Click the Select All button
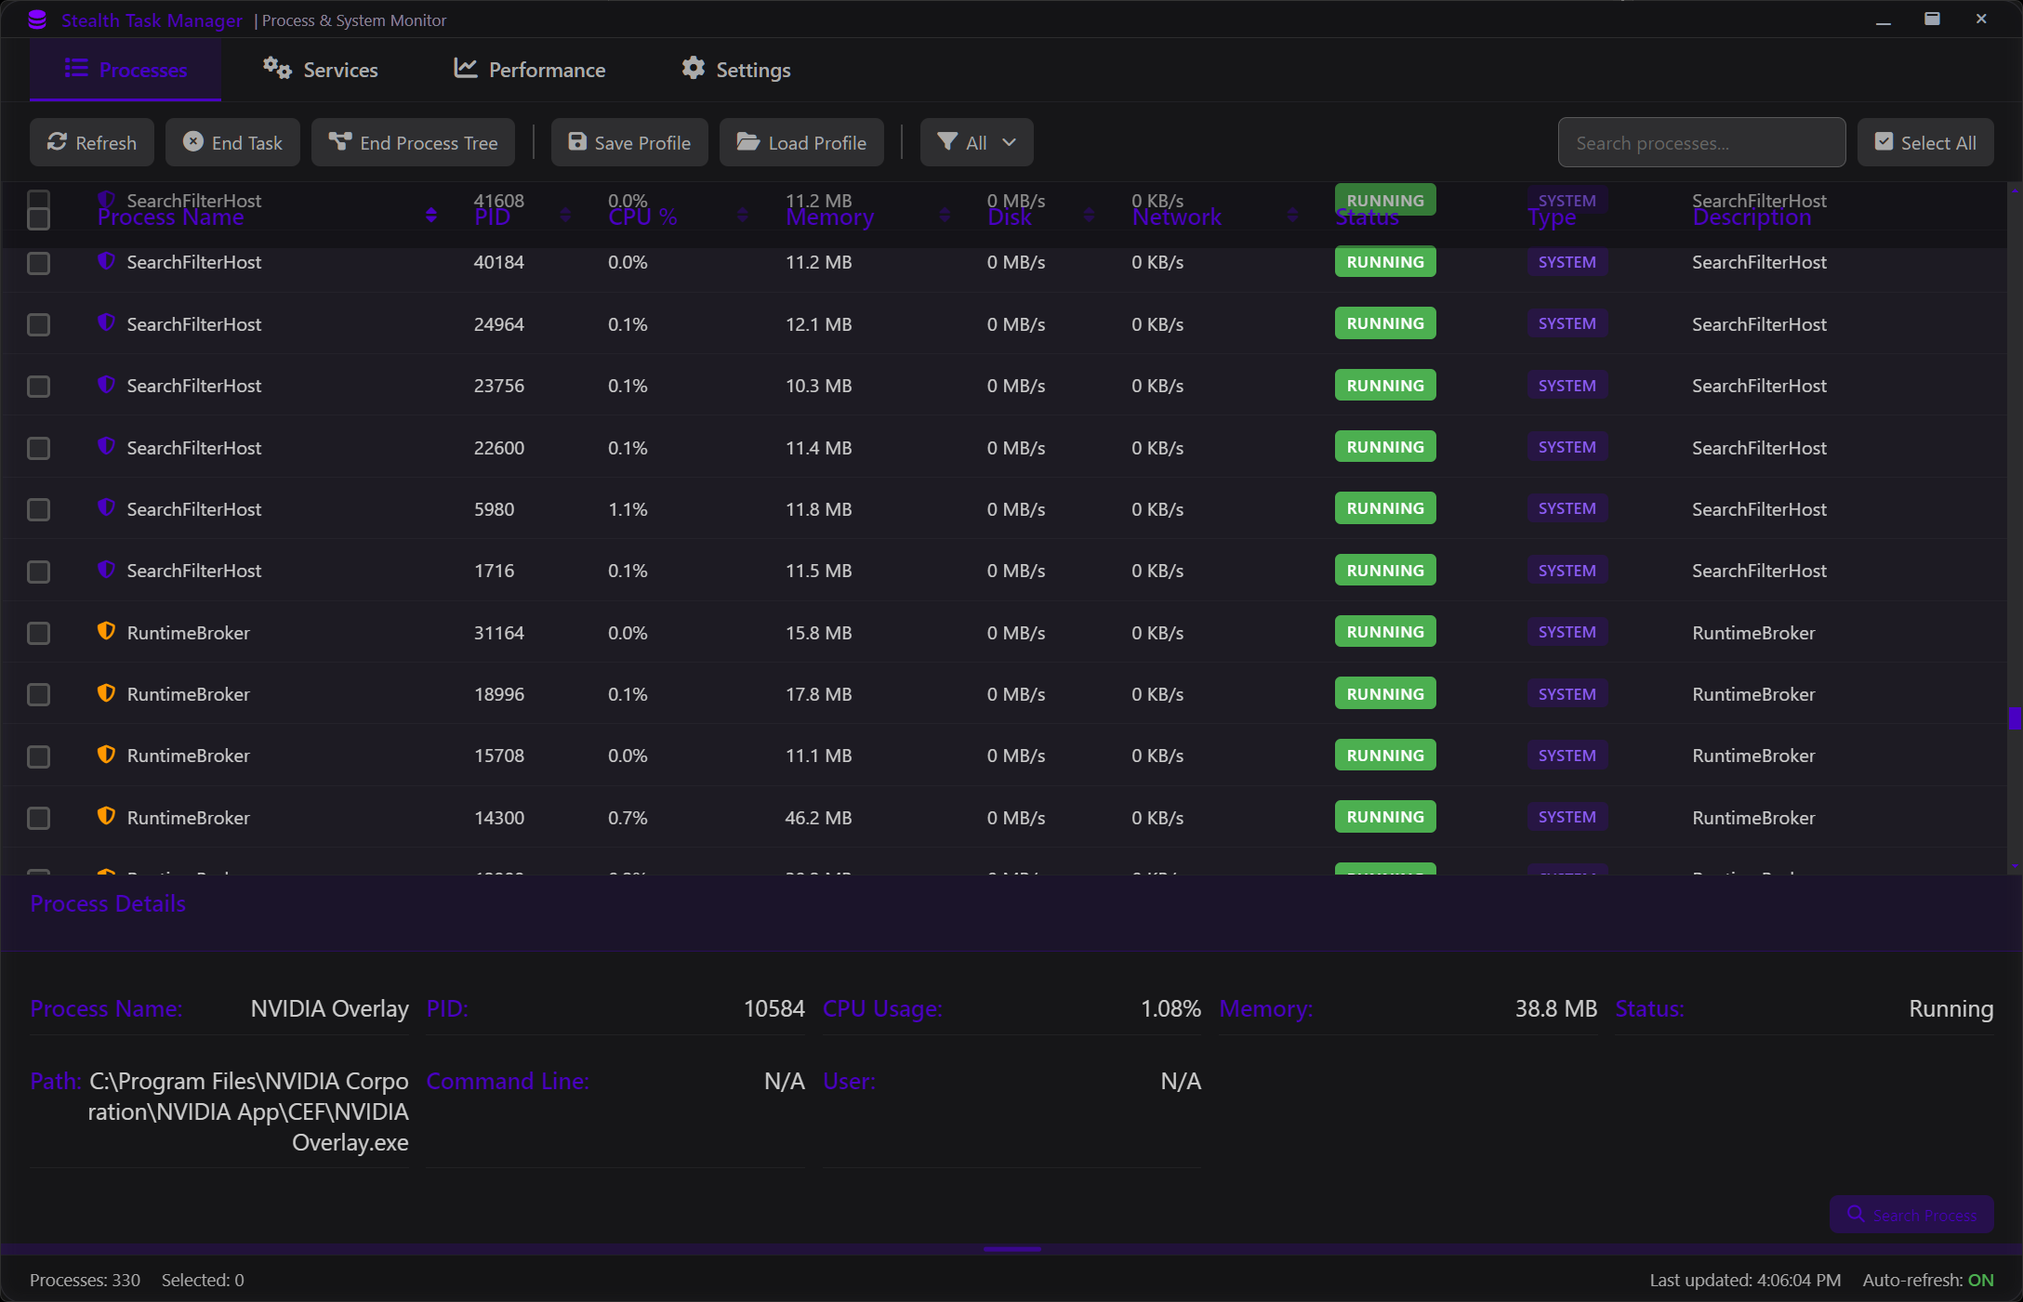 (x=1925, y=141)
